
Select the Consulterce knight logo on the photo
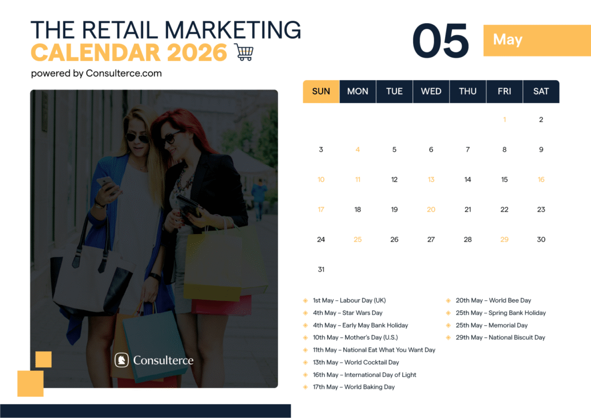click(122, 360)
